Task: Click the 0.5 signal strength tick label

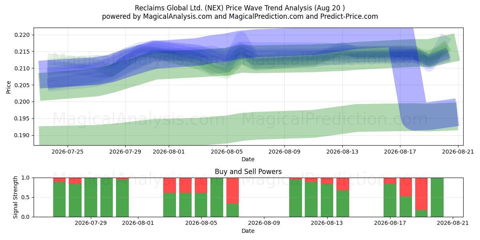Action: [26, 197]
